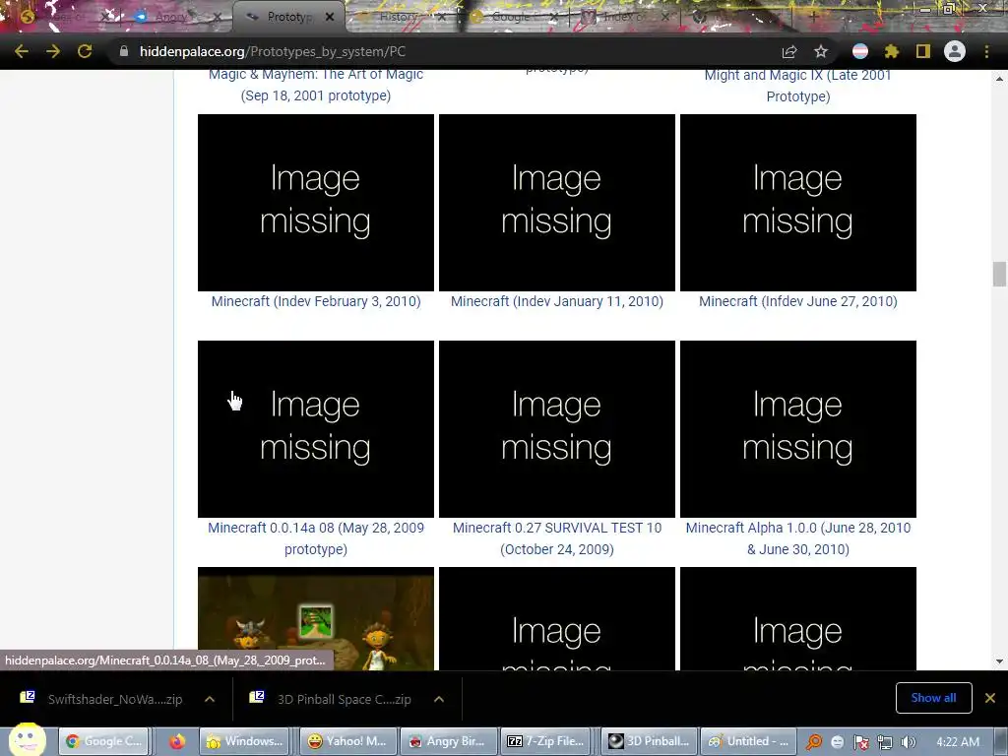Switch to Untitled Paint taskbar window
This screenshot has width=1008, height=756.
pyautogui.click(x=749, y=741)
